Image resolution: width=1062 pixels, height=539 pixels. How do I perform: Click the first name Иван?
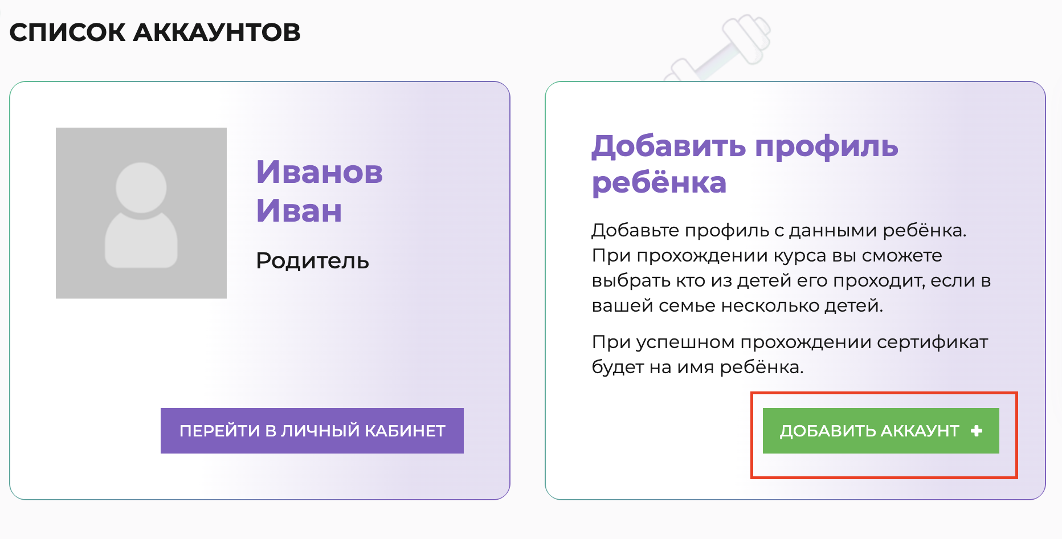[299, 210]
